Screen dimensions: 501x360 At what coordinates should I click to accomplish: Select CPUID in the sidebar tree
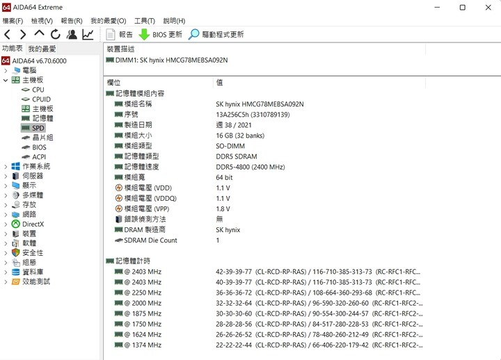click(42, 99)
